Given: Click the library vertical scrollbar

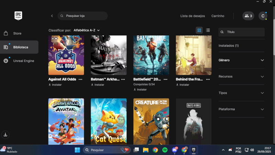Looking at the screenshot, I should 274,38.
